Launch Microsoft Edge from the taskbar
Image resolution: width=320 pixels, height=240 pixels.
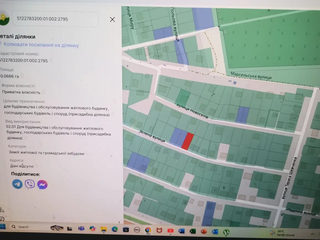click(x=115, y=230)
